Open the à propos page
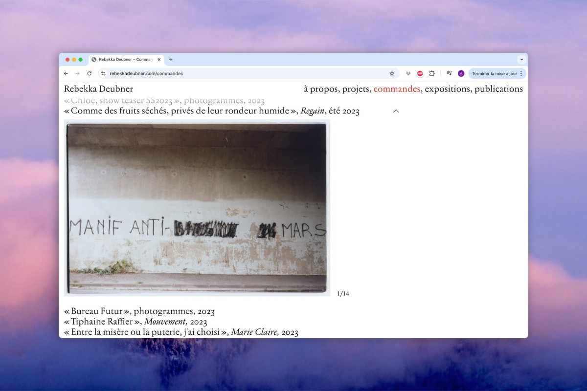The width and height of the screenshot is (587, 391). pyautogui.click(x=320, y=89)
